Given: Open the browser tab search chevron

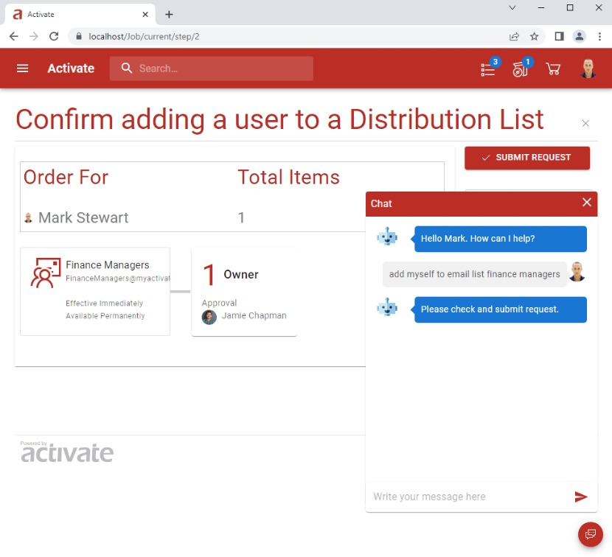Looking at the screenshot, I should pos(512,7).
